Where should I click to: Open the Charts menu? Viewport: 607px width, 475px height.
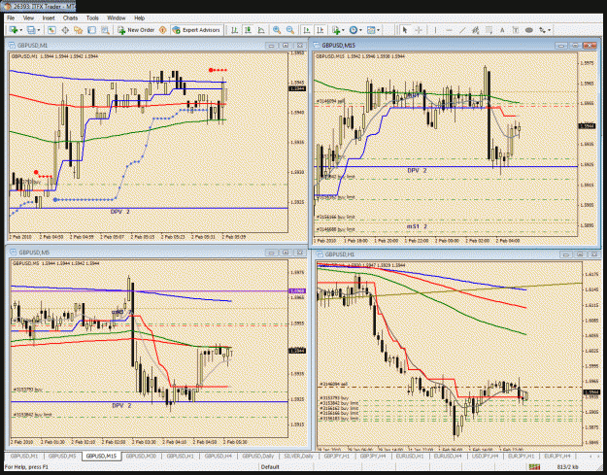[x=70, y=17]
